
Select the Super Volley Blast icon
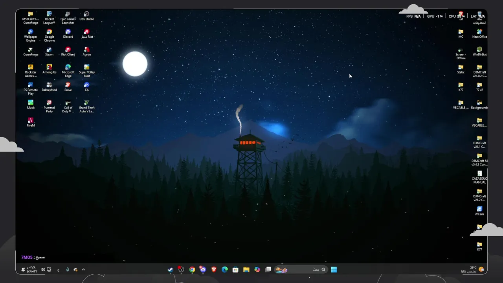pos(87,71)
